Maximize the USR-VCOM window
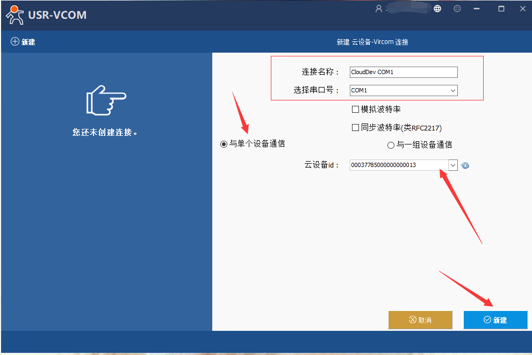Viewport: 532px width, 355px height. click(x=501, y=9)
